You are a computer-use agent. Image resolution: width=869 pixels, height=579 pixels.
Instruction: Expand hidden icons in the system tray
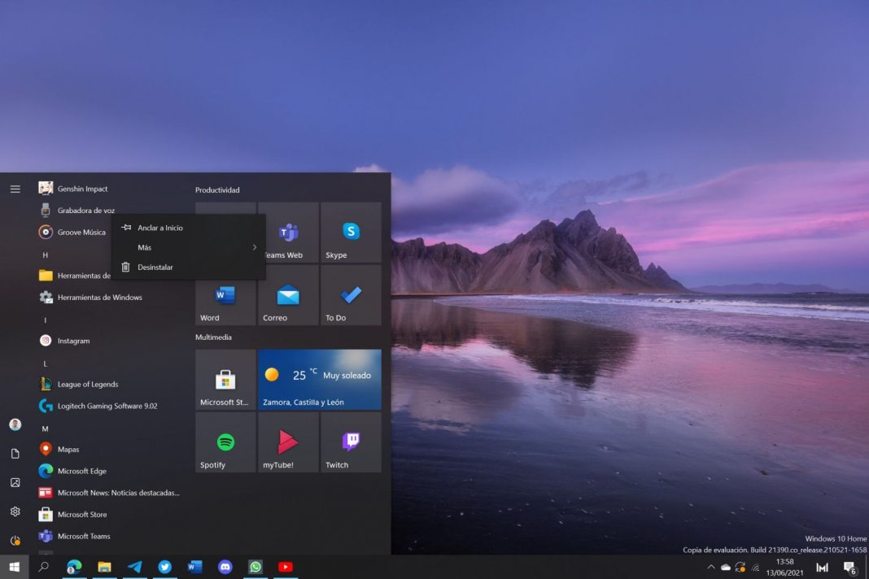coord(710,567)
